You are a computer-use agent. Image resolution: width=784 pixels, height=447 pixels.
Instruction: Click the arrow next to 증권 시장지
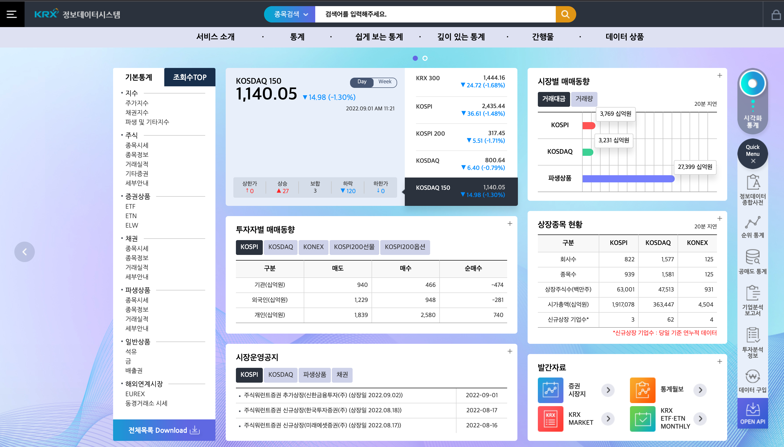point(608,390)
